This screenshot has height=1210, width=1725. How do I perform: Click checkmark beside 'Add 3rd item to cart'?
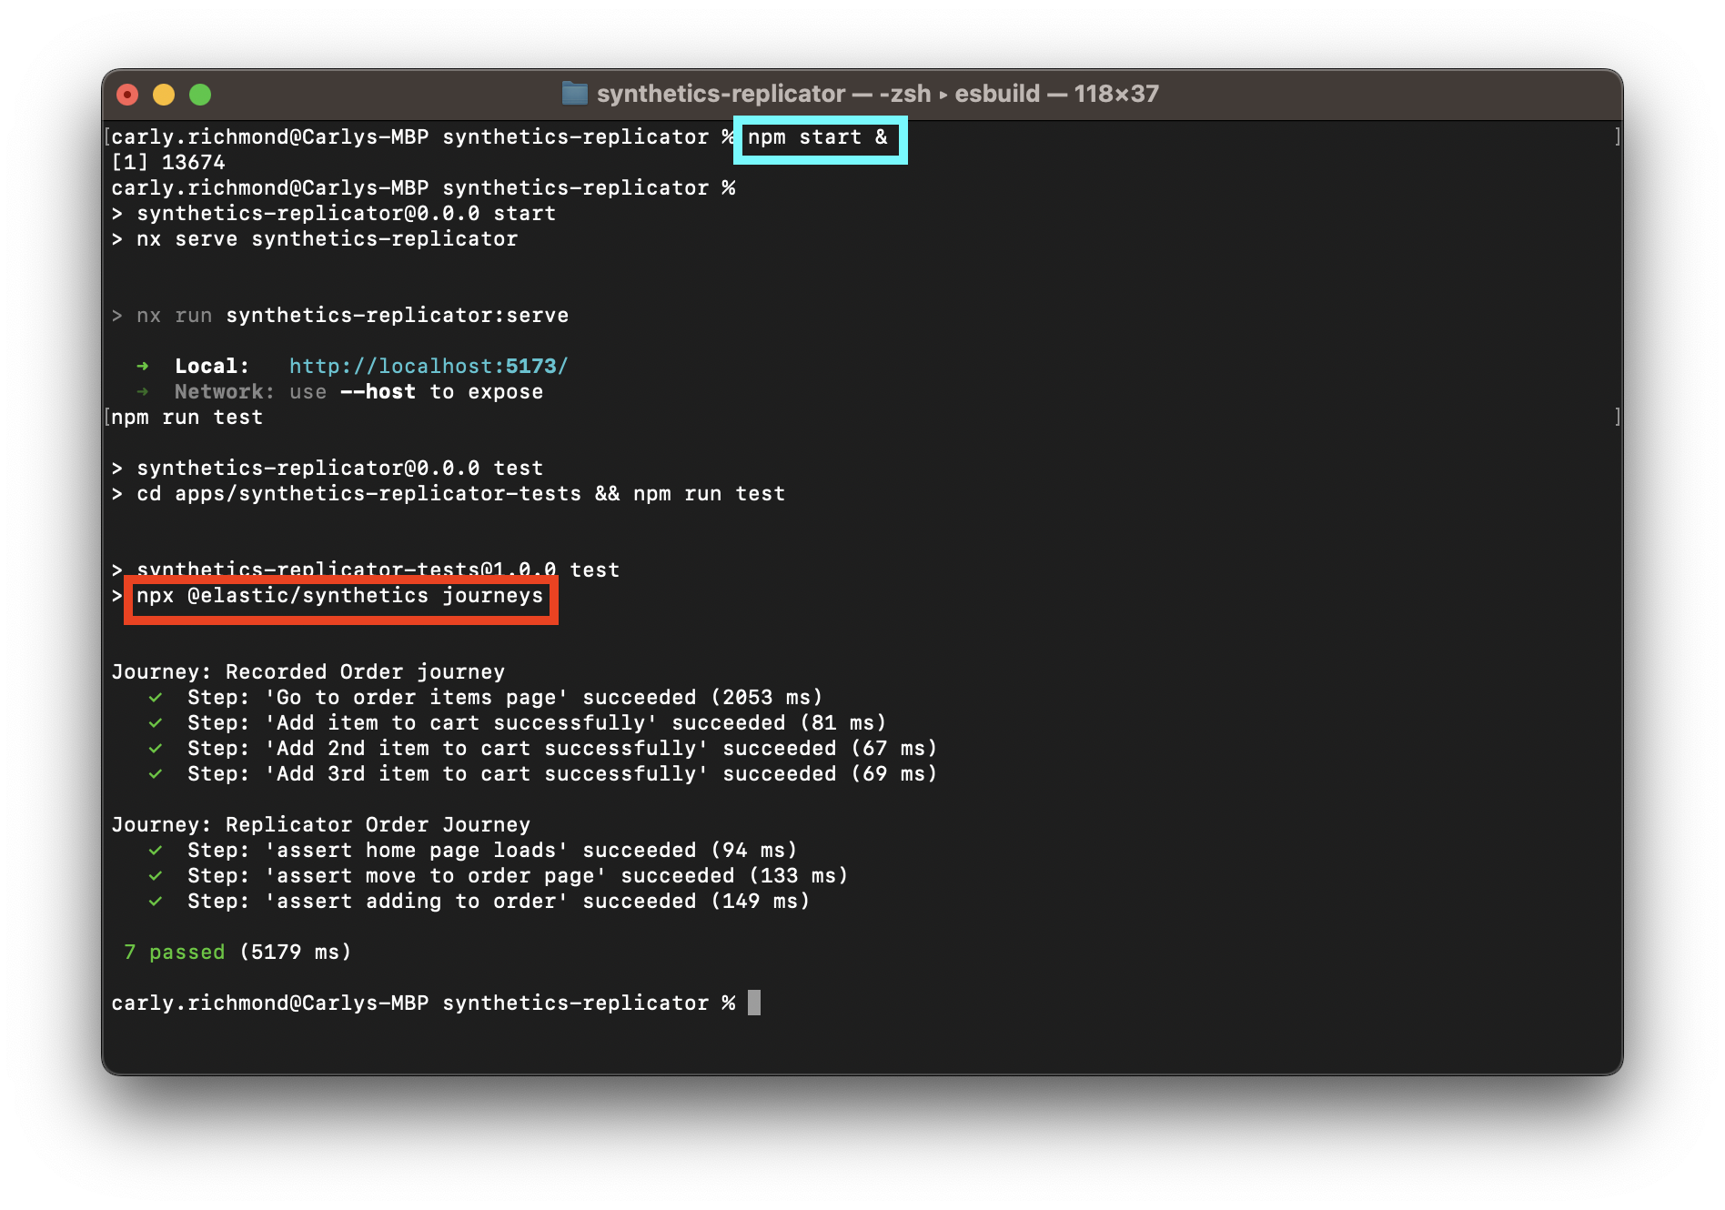point(156,774)
